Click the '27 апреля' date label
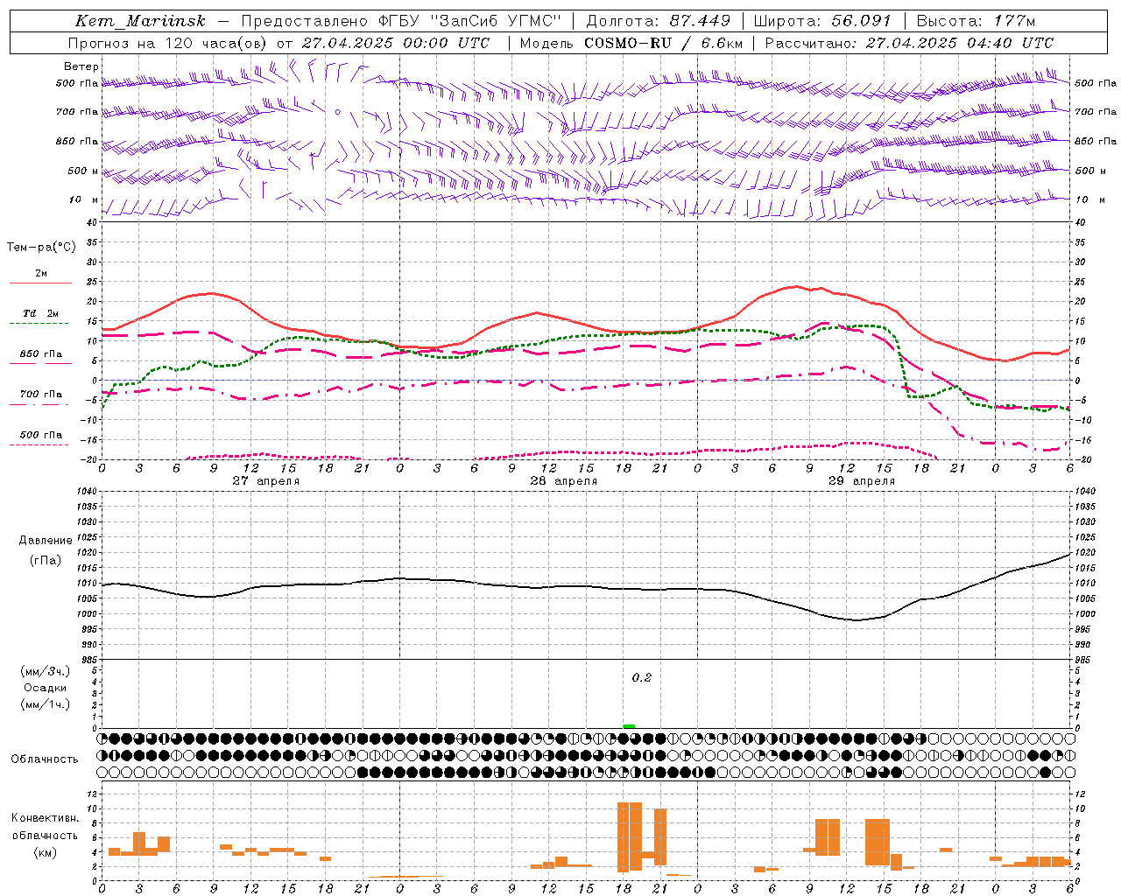Image resolution: width=1121 pixels, height=896 pixels. (266, 481)
